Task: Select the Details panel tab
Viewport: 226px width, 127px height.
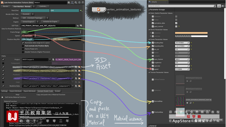Action: [x=154, y=2]
